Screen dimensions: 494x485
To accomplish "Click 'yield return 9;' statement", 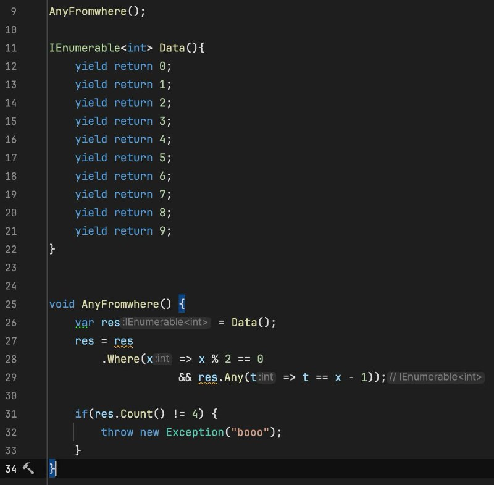I will (123, 231).
